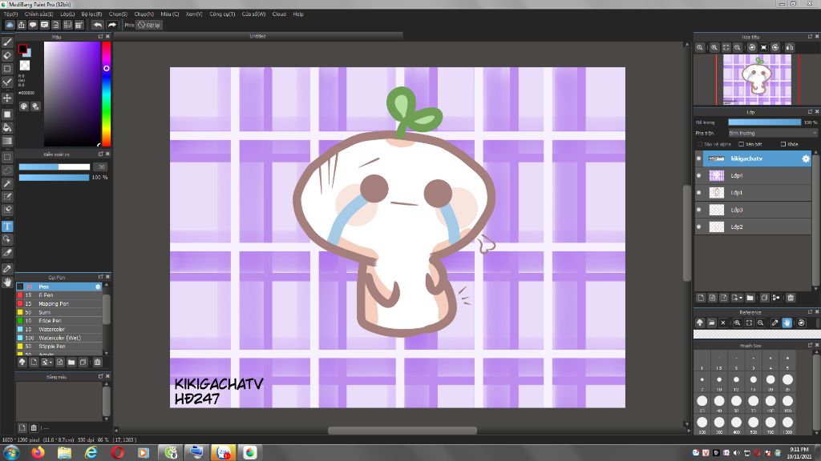Select the Magic Wand tool
The image size is (821, 461).
(x=7, y=183)
